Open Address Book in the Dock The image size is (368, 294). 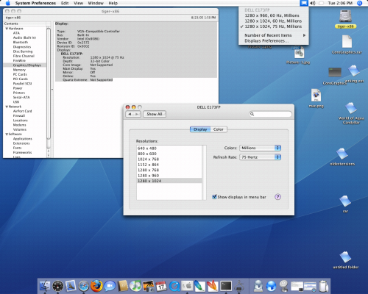click(123, 286)
